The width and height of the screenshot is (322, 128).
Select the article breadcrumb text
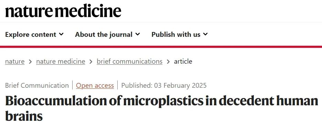pyautogui.click(x=183, y=62)
